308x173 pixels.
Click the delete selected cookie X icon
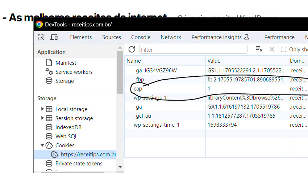(272, 50)
